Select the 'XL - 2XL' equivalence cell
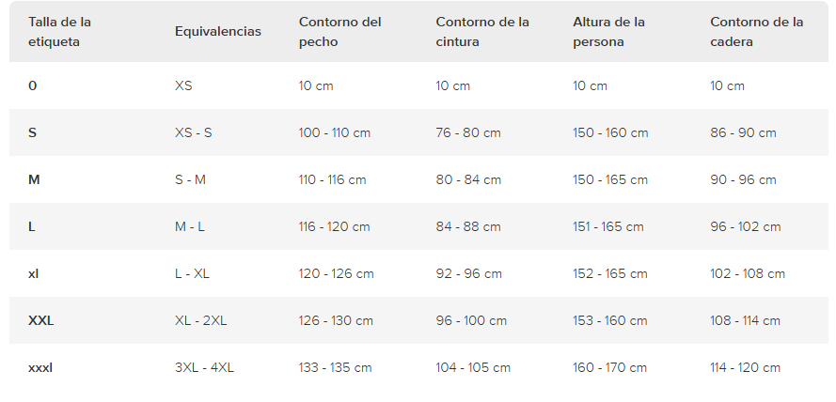 click(200, 320)
